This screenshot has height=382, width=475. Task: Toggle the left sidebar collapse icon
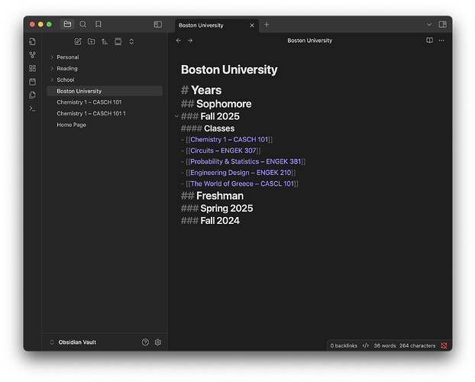[x=158, y=24]
